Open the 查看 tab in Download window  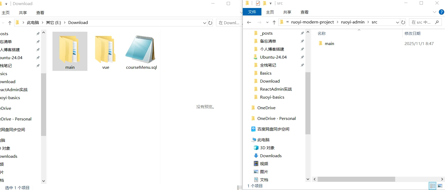(40, 13)
